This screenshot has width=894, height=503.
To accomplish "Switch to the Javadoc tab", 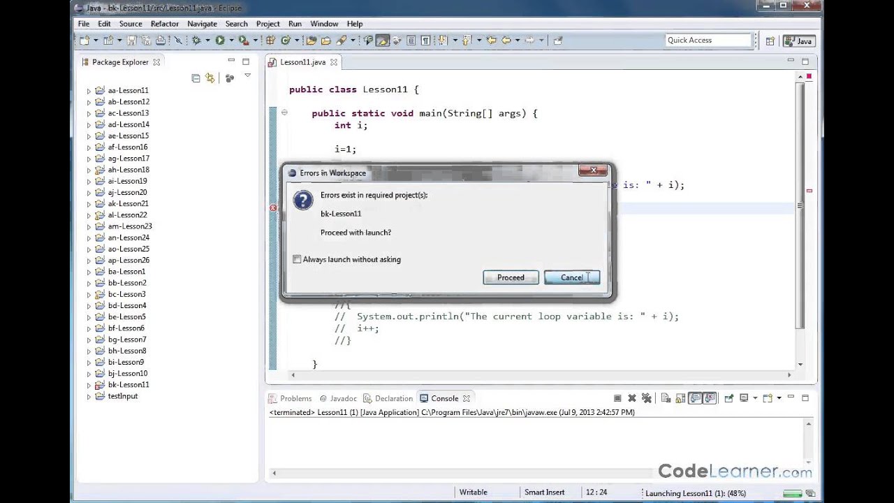I will click(338, 398).
